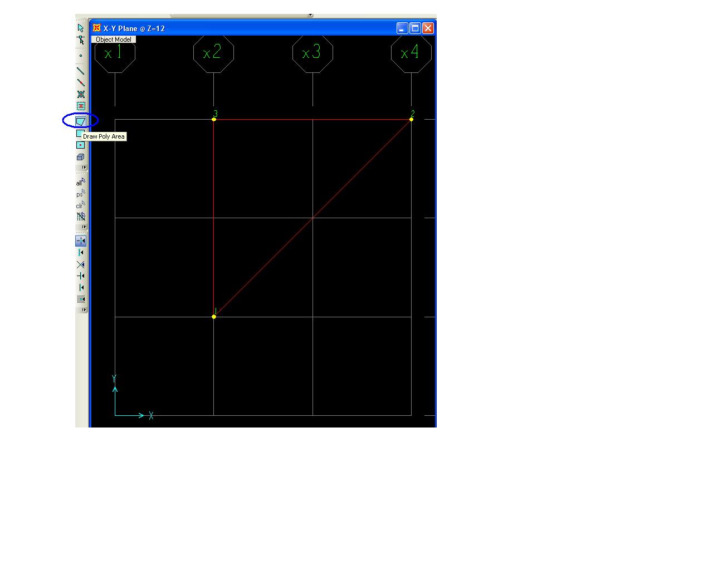Click the 'clr' Clear Selection tool
This screenshot has height=570, width=713.
tap(81, 205)
